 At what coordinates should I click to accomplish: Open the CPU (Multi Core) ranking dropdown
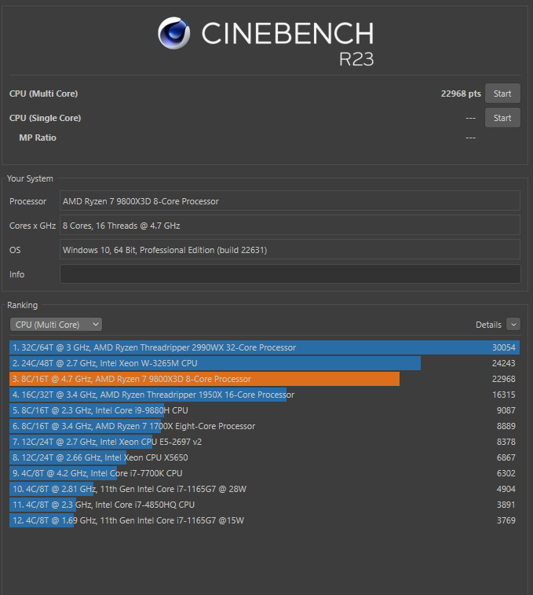(x=56, y=325)
